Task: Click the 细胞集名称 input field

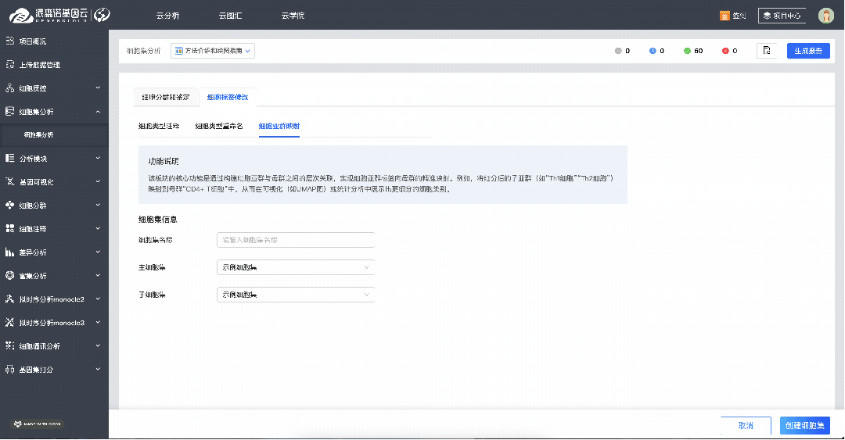Action: (296, 240)
